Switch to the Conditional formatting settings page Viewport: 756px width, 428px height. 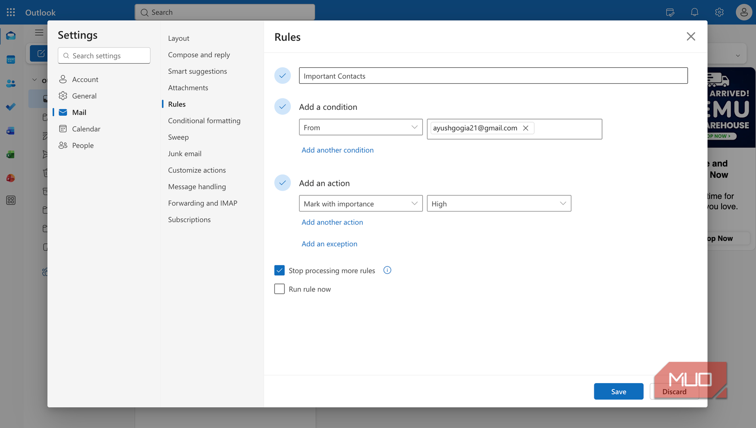click(x=204, y=120)
